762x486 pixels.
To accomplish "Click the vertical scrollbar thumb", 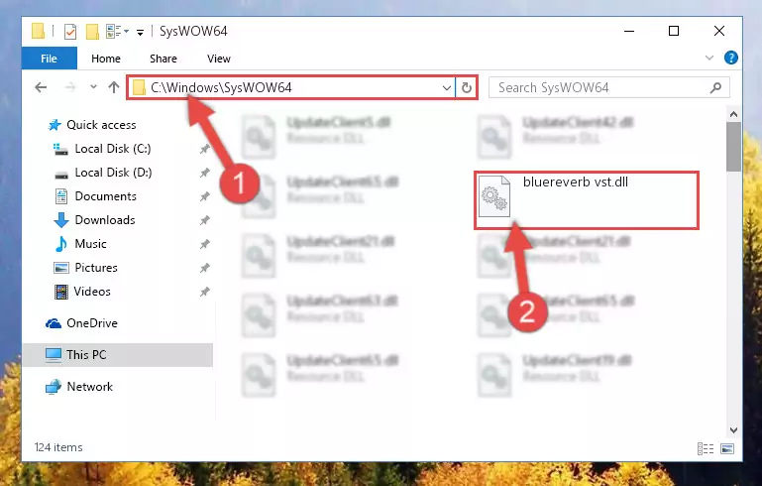I will 734,147.
